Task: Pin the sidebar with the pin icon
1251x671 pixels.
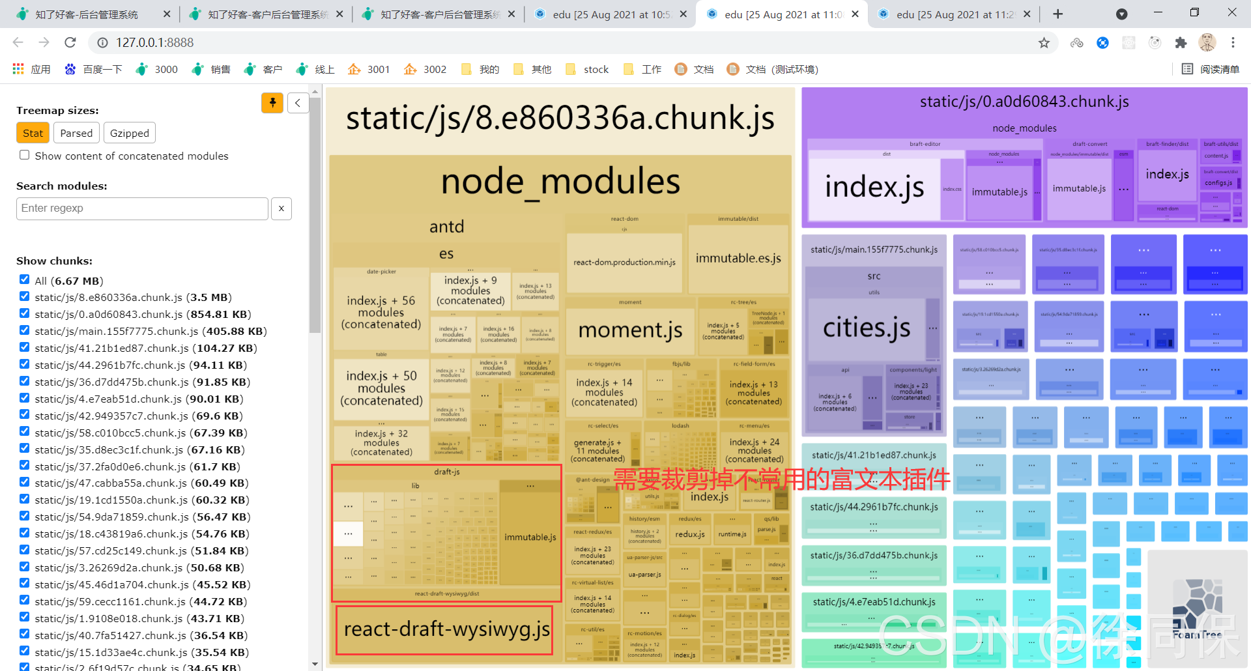Action: coord(272,102)
